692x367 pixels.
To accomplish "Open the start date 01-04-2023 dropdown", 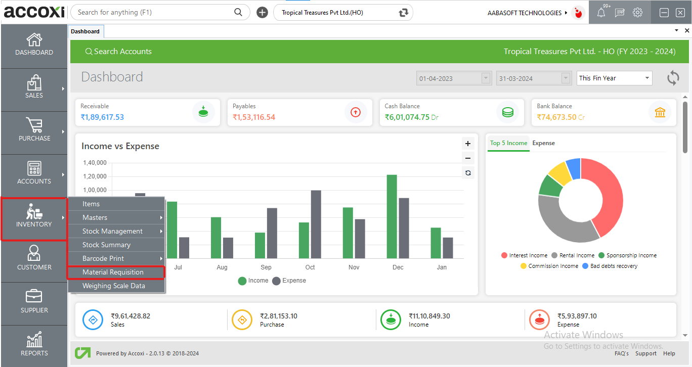I will point(486,78).
